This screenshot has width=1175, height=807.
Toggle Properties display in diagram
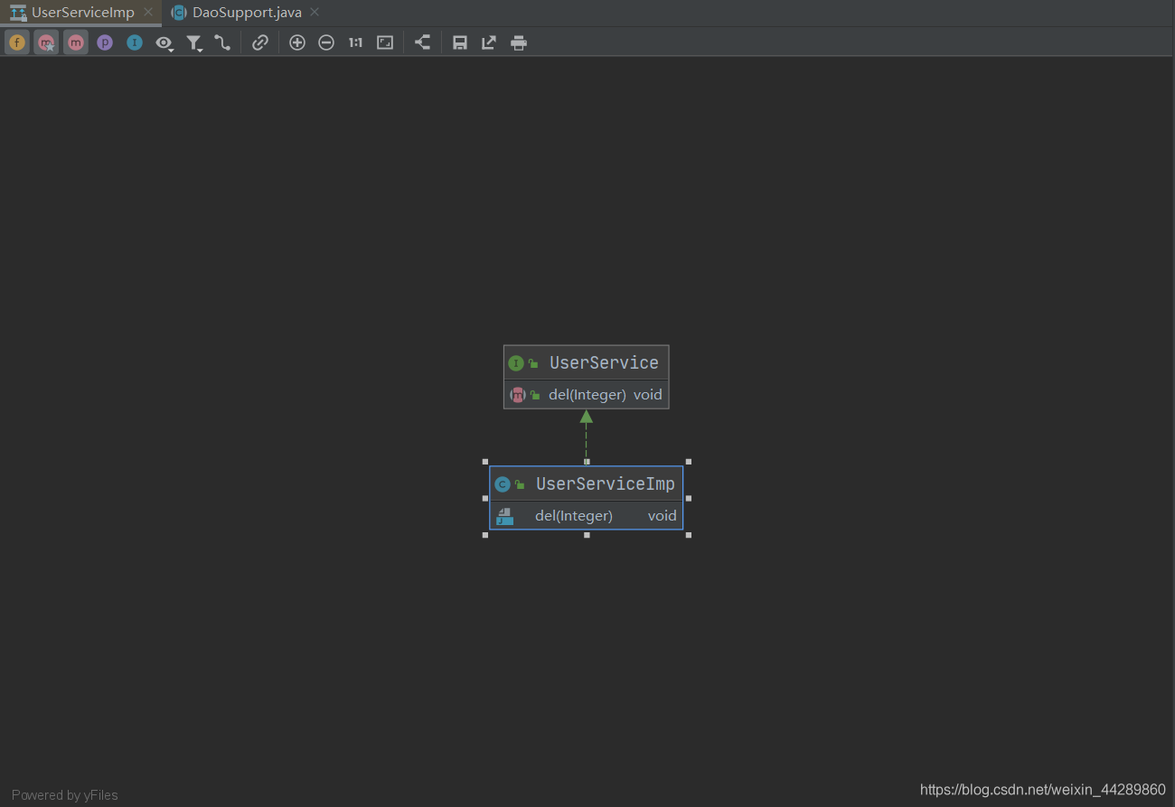pos(105,42)
